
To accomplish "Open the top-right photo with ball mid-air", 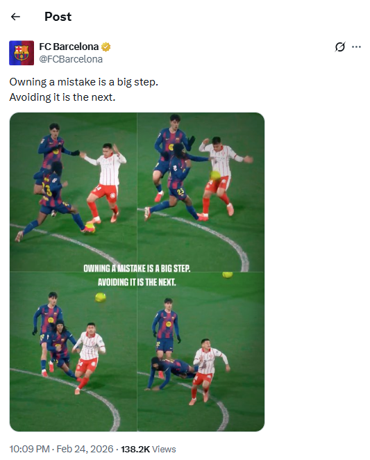I will (201, 192).
